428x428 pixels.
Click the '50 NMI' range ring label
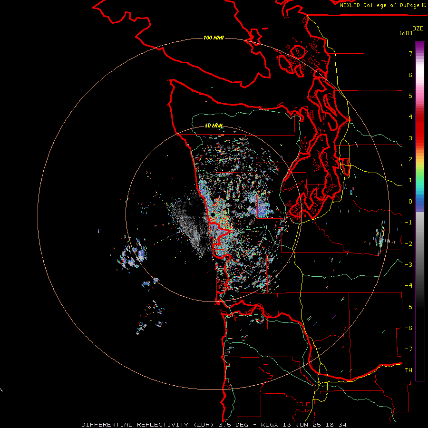pos(214,126)
